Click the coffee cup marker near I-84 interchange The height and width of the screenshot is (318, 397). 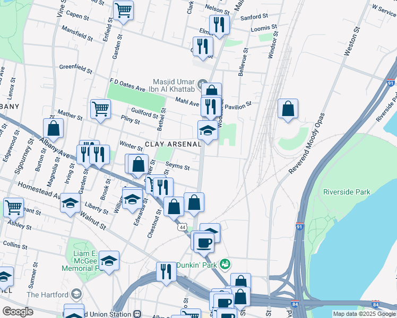click(224, 303)
